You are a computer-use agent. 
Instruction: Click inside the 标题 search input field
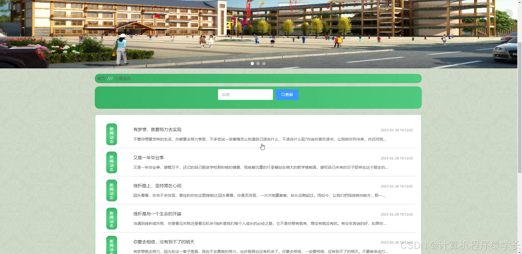[x=245, y=94]
